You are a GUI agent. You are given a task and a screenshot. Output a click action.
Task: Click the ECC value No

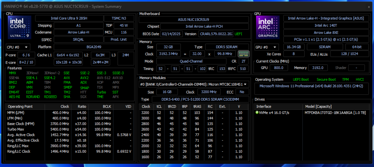243,92
